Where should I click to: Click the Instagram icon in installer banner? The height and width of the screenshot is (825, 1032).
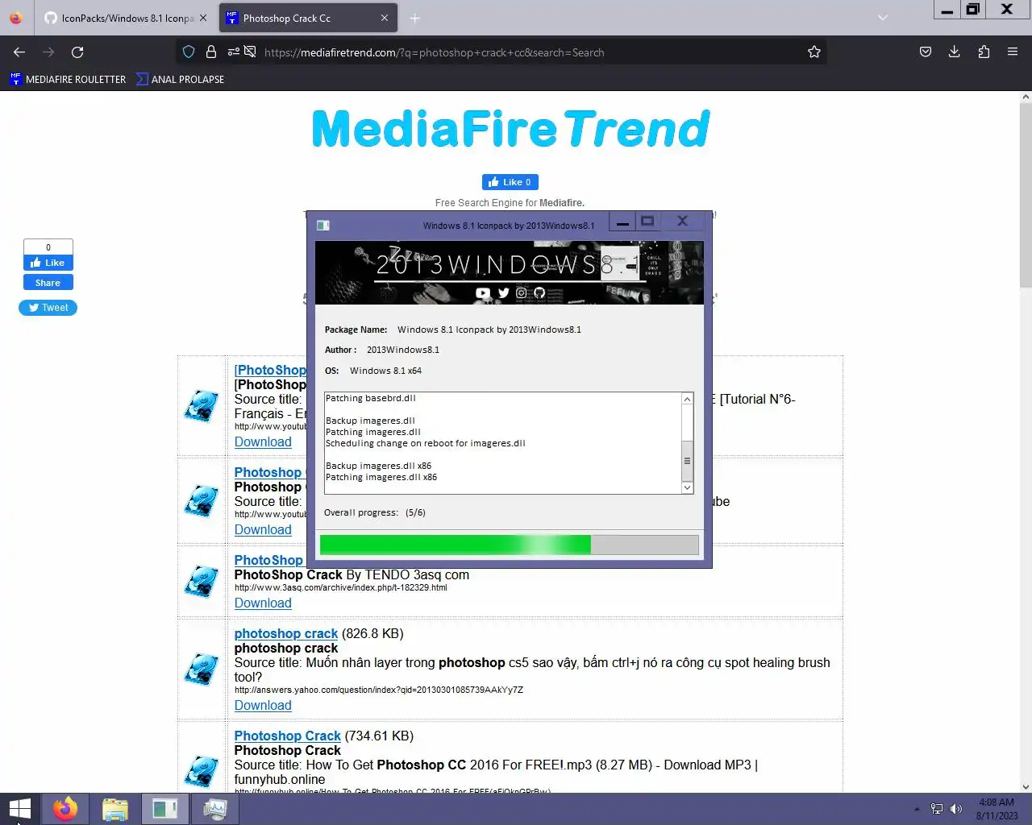coord(522,293)
